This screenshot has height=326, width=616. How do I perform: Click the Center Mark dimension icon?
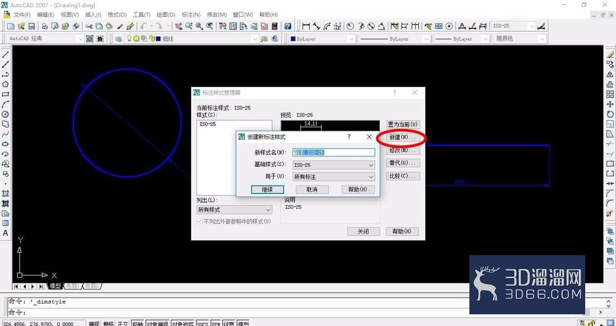[449, 26]
